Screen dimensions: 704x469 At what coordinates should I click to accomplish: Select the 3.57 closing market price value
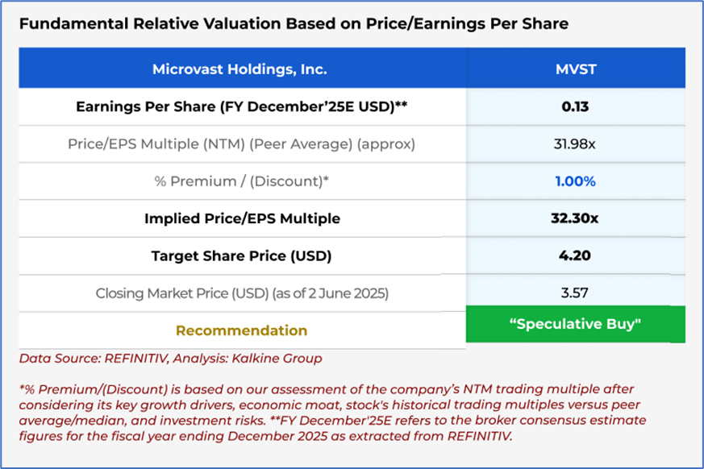[575, 293]
